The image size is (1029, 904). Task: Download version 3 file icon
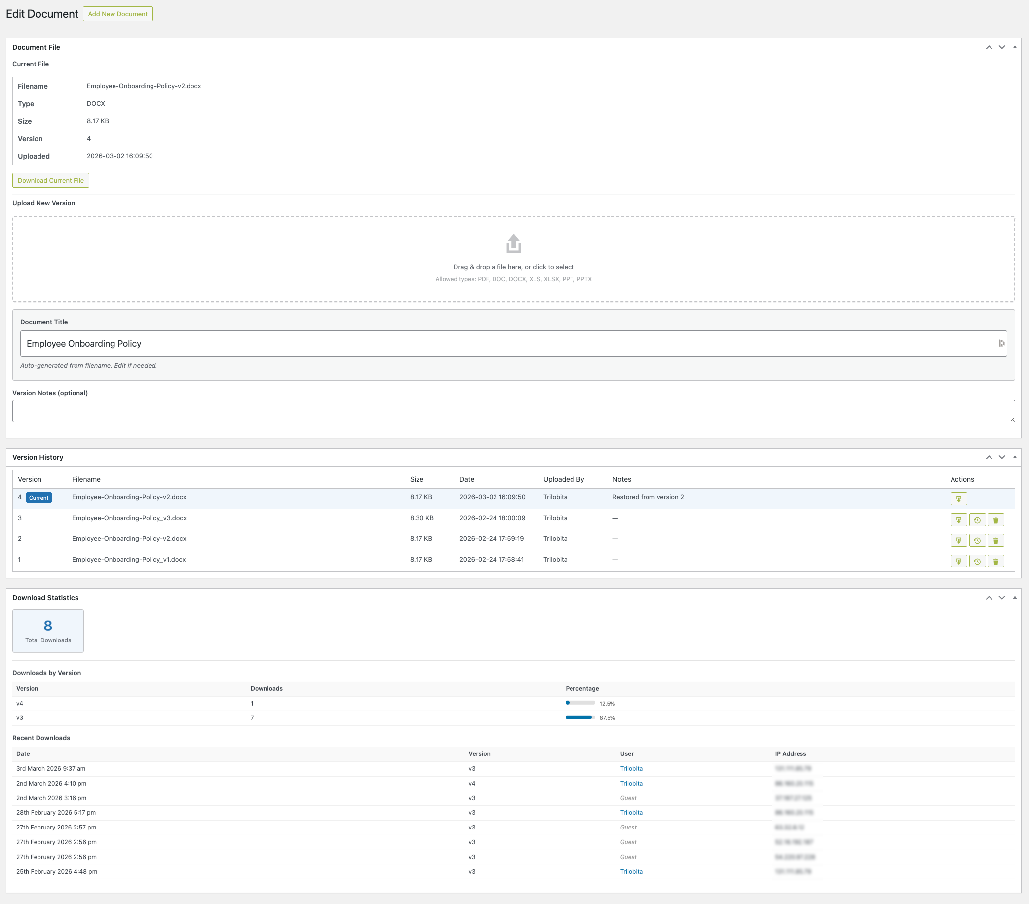958,520
